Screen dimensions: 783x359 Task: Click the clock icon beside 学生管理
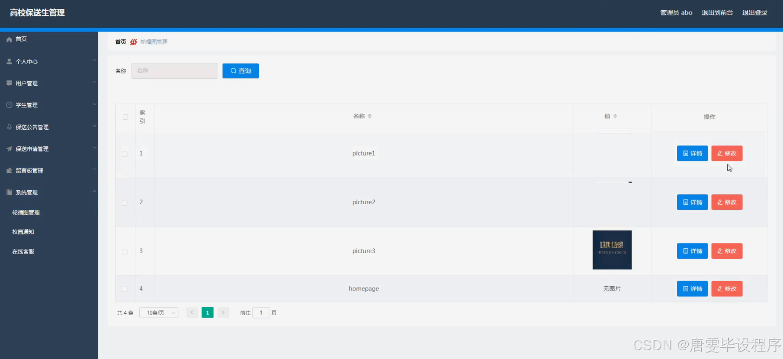9,105
